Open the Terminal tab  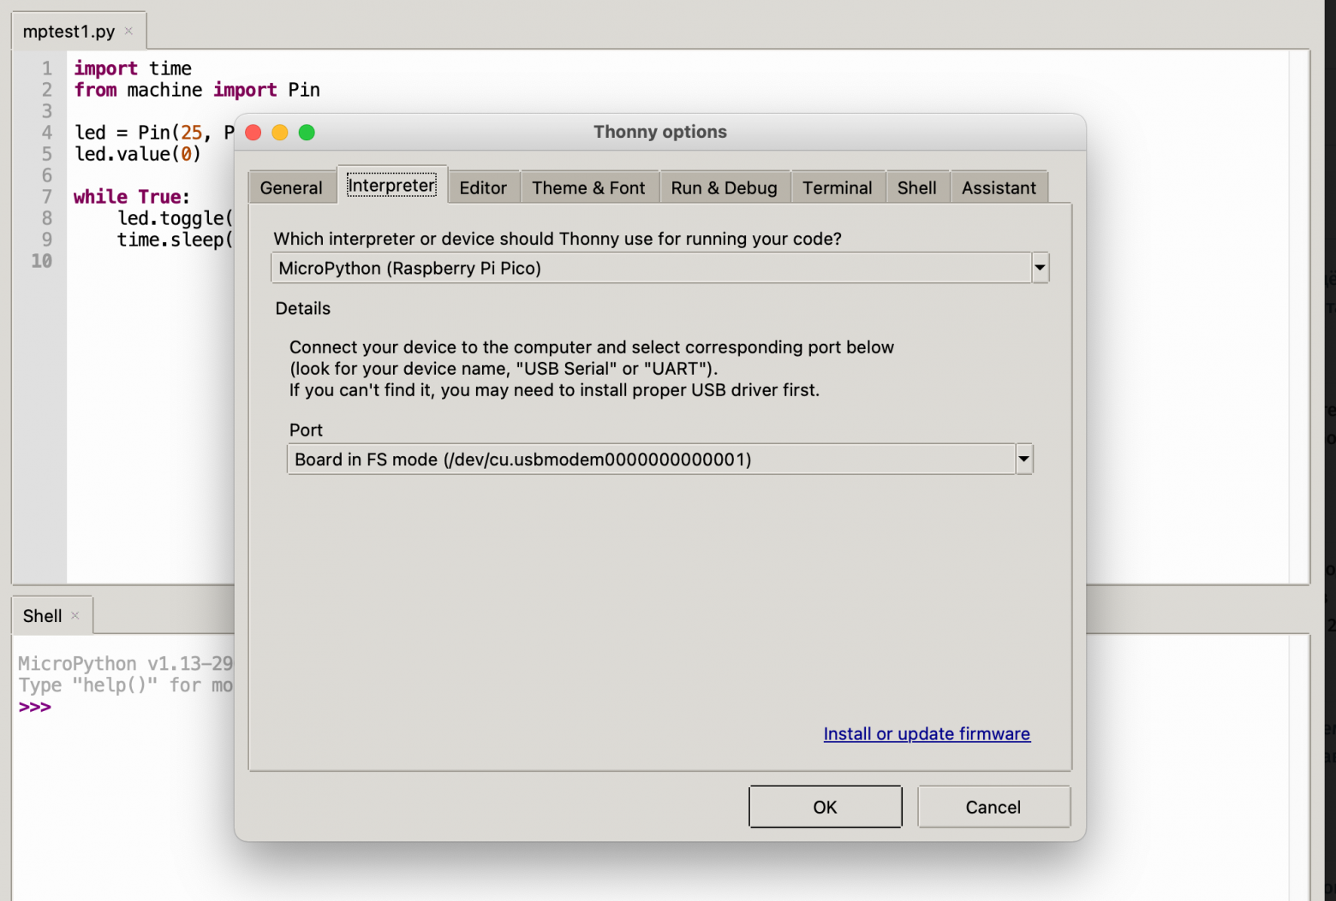(837, 187)
